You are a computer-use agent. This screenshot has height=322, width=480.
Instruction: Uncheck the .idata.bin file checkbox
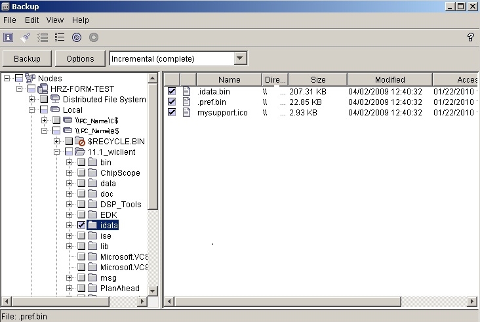(x=172, y=91)
